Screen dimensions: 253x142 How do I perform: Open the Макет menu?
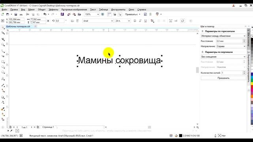coord(31,9)
